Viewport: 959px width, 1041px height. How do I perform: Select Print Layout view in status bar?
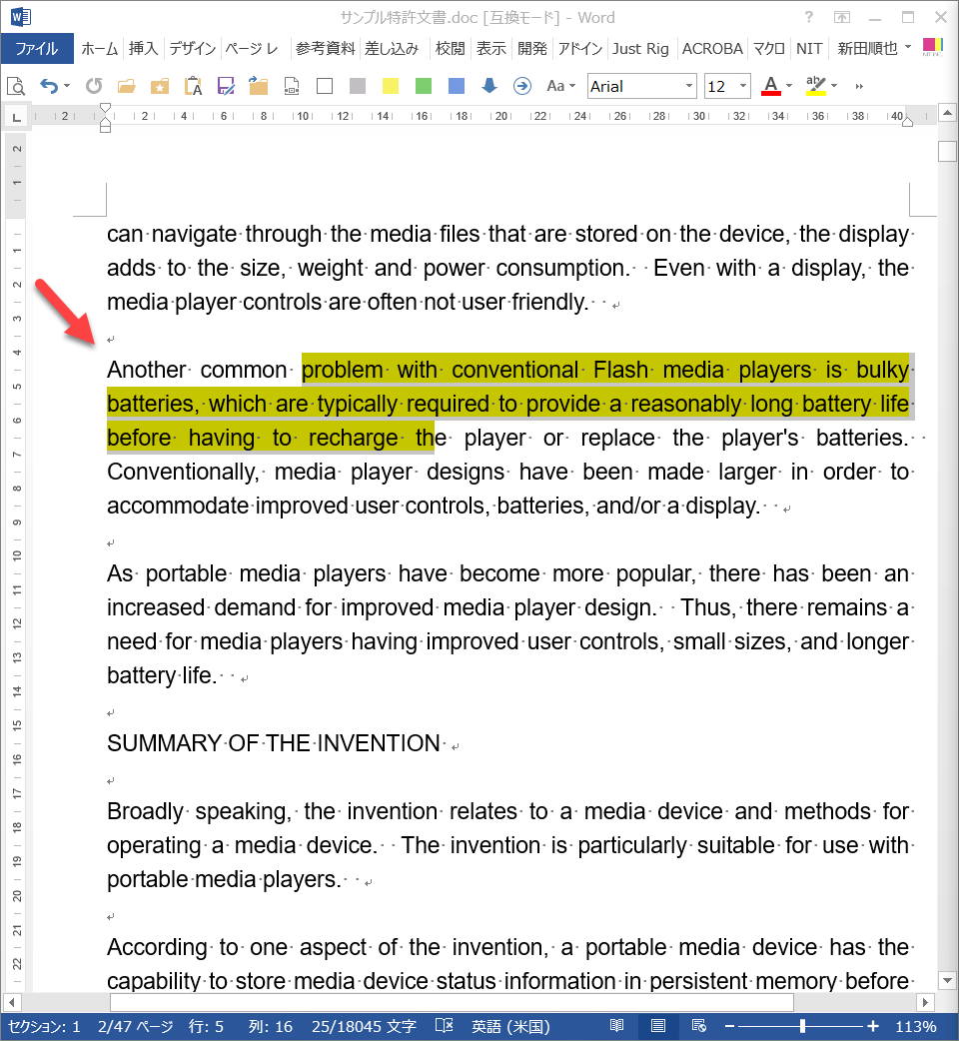click(x=658, y=1026)
